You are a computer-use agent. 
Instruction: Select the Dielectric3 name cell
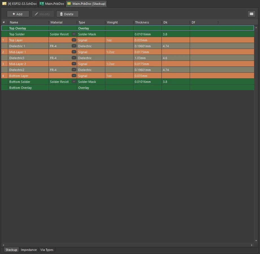pyautogui.click(x=28, y=58)
